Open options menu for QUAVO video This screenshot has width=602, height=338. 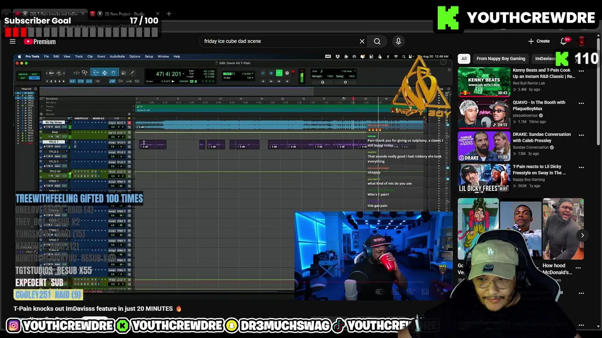(x=581, y=103)
